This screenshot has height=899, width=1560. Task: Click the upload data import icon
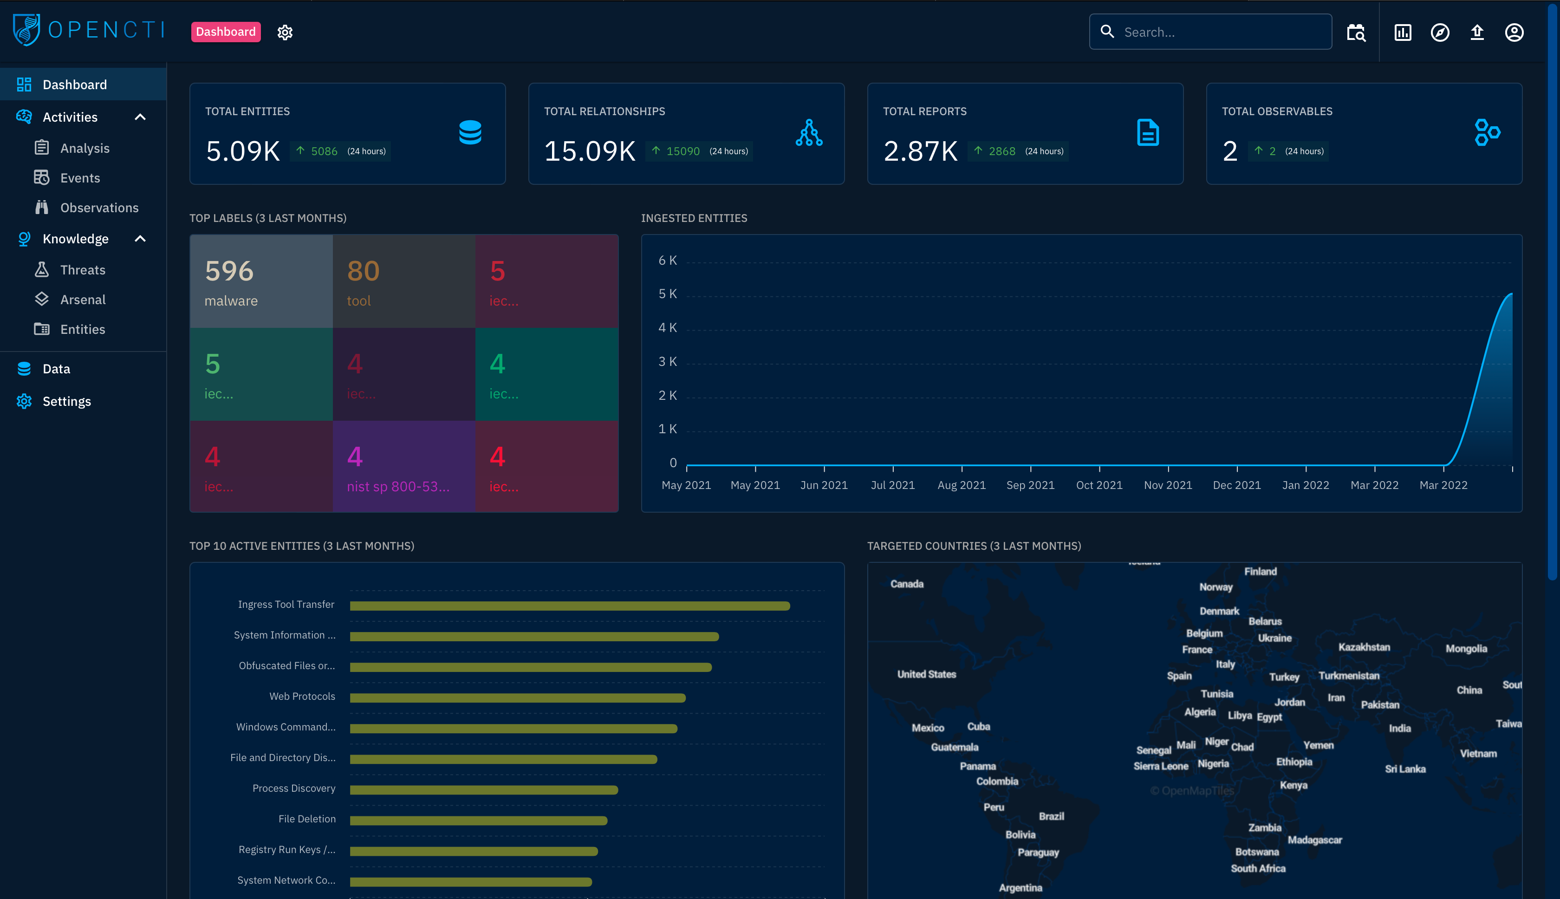1476,32
